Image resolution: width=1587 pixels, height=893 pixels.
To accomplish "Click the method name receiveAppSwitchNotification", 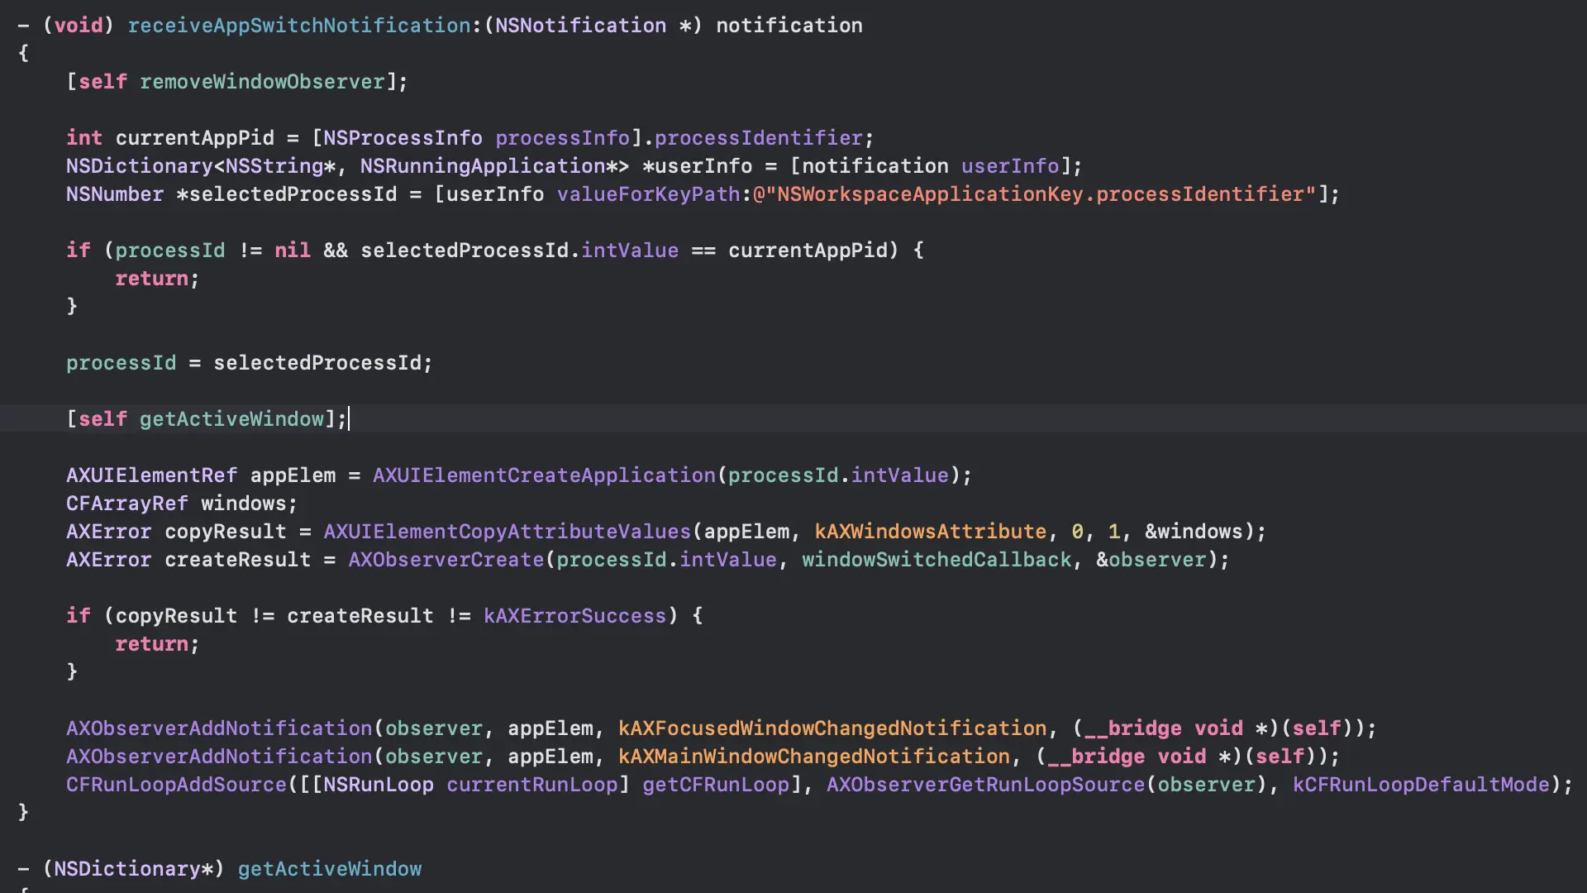I will coord(299,26).
